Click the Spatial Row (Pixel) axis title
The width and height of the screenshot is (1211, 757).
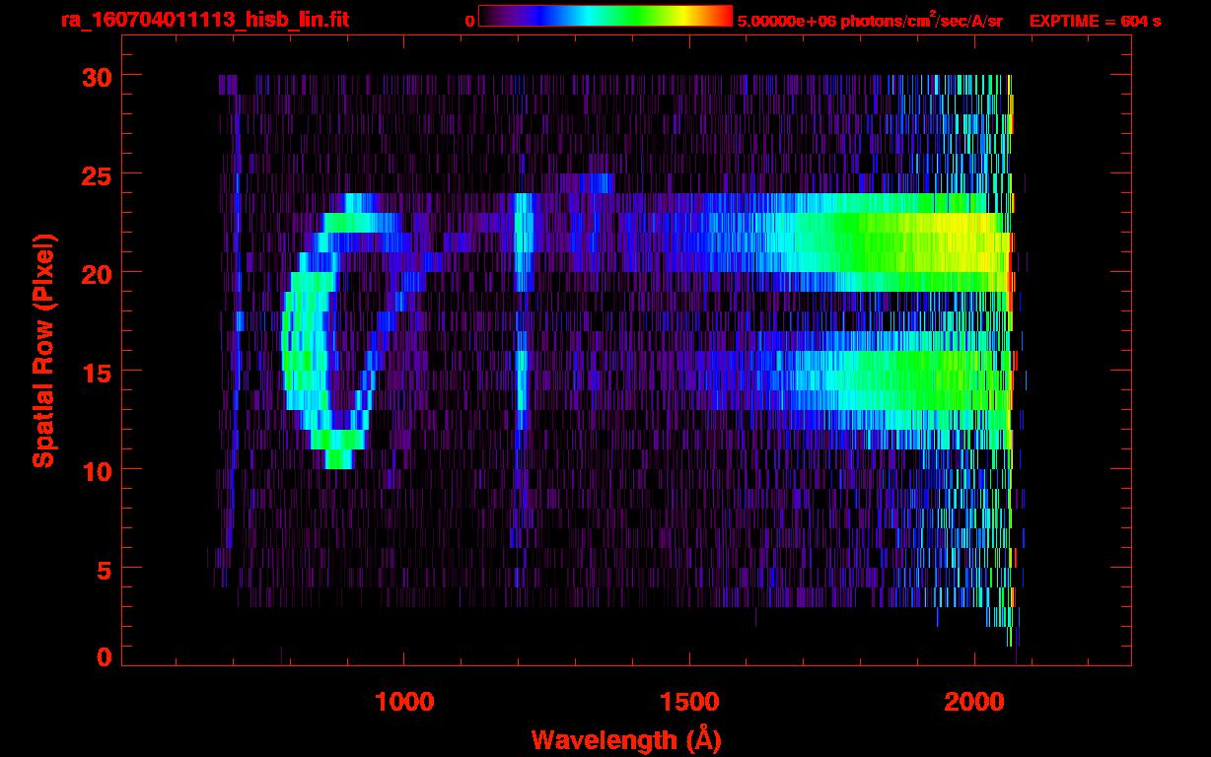(43, 351)
